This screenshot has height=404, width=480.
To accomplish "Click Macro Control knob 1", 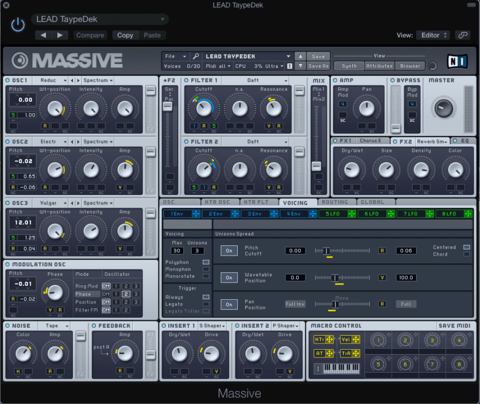I will click(379, 340).
